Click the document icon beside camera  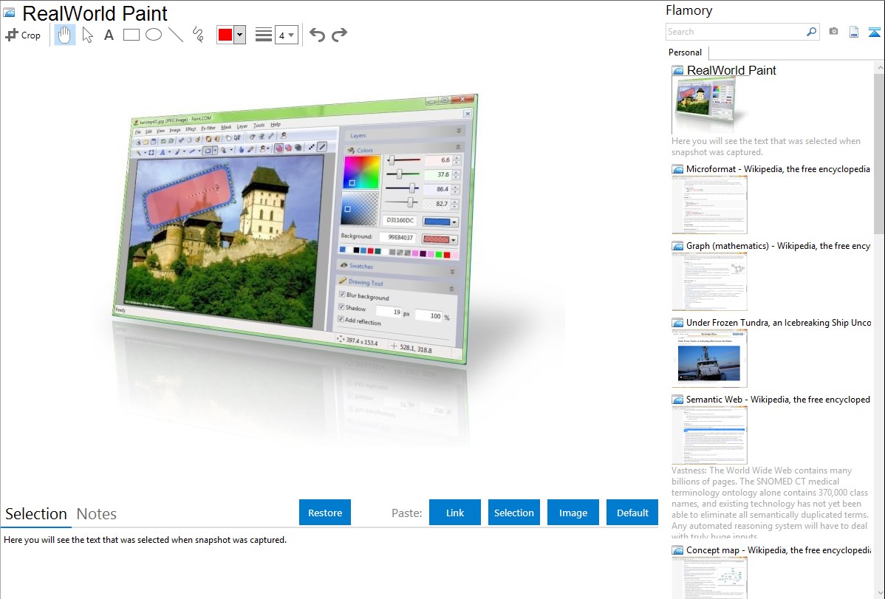(x=854, y=32)
